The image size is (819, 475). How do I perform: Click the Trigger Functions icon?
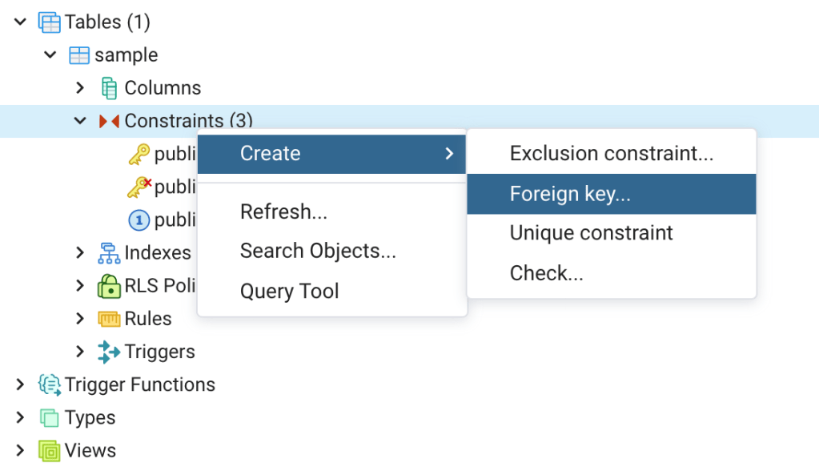coord(50,384)
